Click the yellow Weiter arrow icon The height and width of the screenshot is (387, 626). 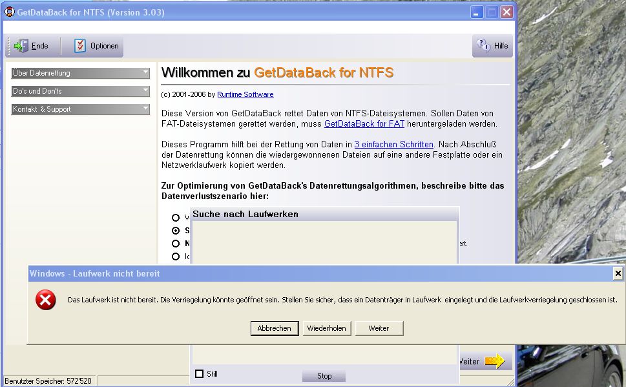click(495, 361)
